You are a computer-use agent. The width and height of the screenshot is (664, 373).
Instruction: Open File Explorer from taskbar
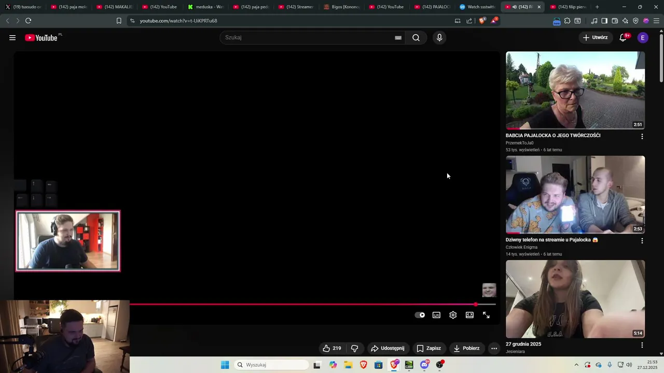click(x=348, y=365)
